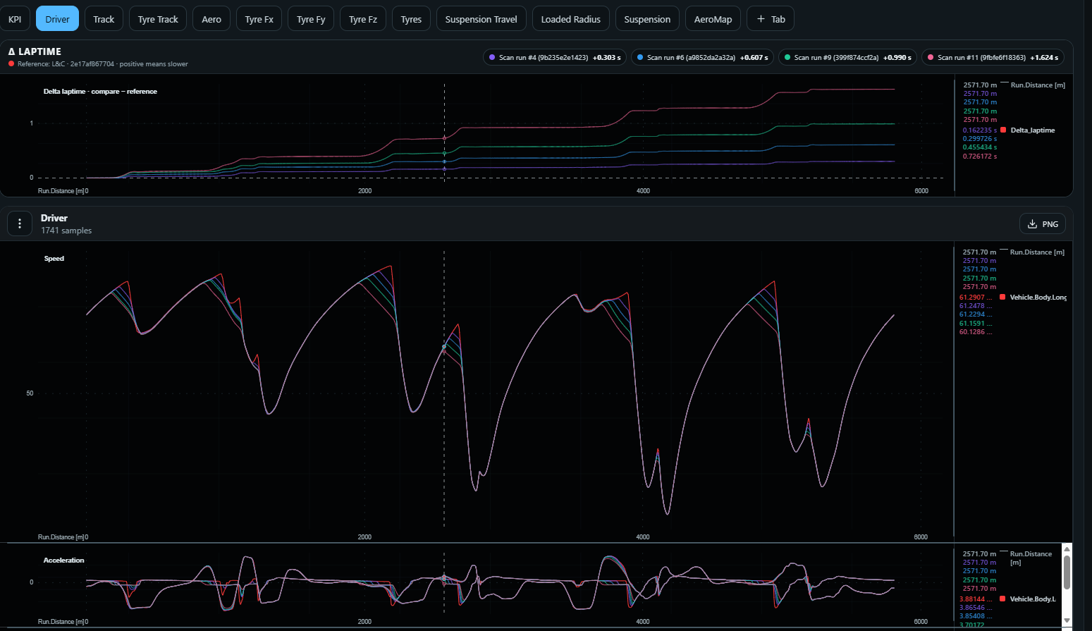Toggle Scan run #4 chip
The height and width of the screenshot is (631, 1092).
pos(555,57)
